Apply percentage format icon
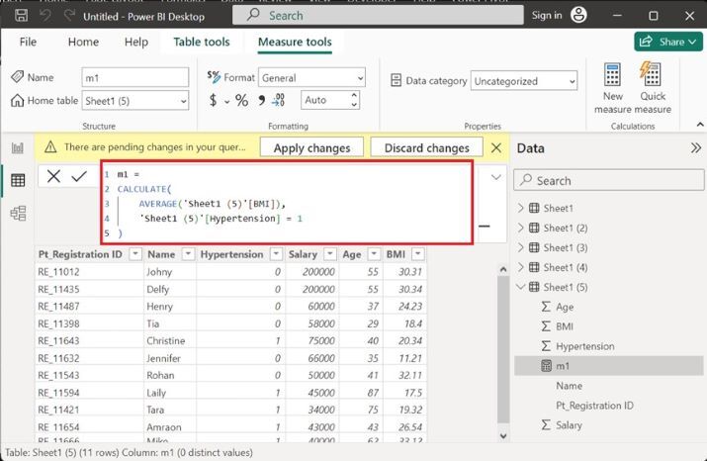 [x=241, y=101]
